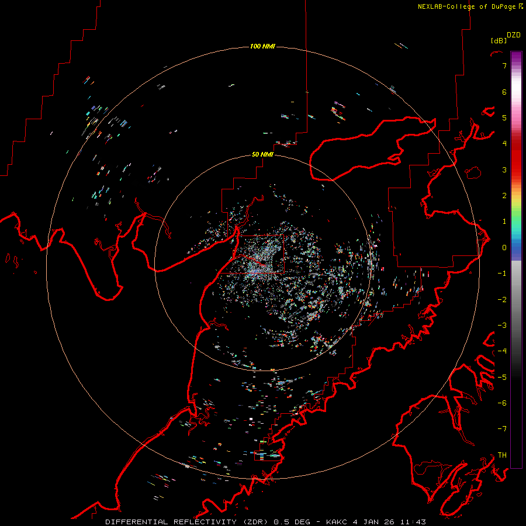The height and width of the screenshot is (526, 526).
Task: Click the -3 value on the color scale
Action: click(x=502, y=326)
